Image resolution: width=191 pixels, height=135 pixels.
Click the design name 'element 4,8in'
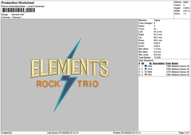click(x=18, y=15)
